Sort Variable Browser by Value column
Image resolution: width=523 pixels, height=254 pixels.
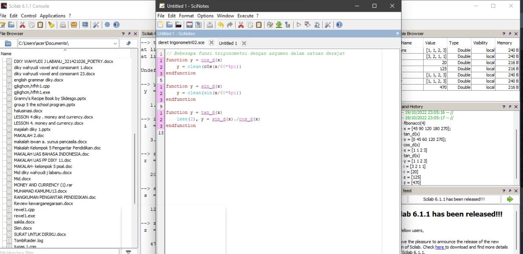[430, 42]
